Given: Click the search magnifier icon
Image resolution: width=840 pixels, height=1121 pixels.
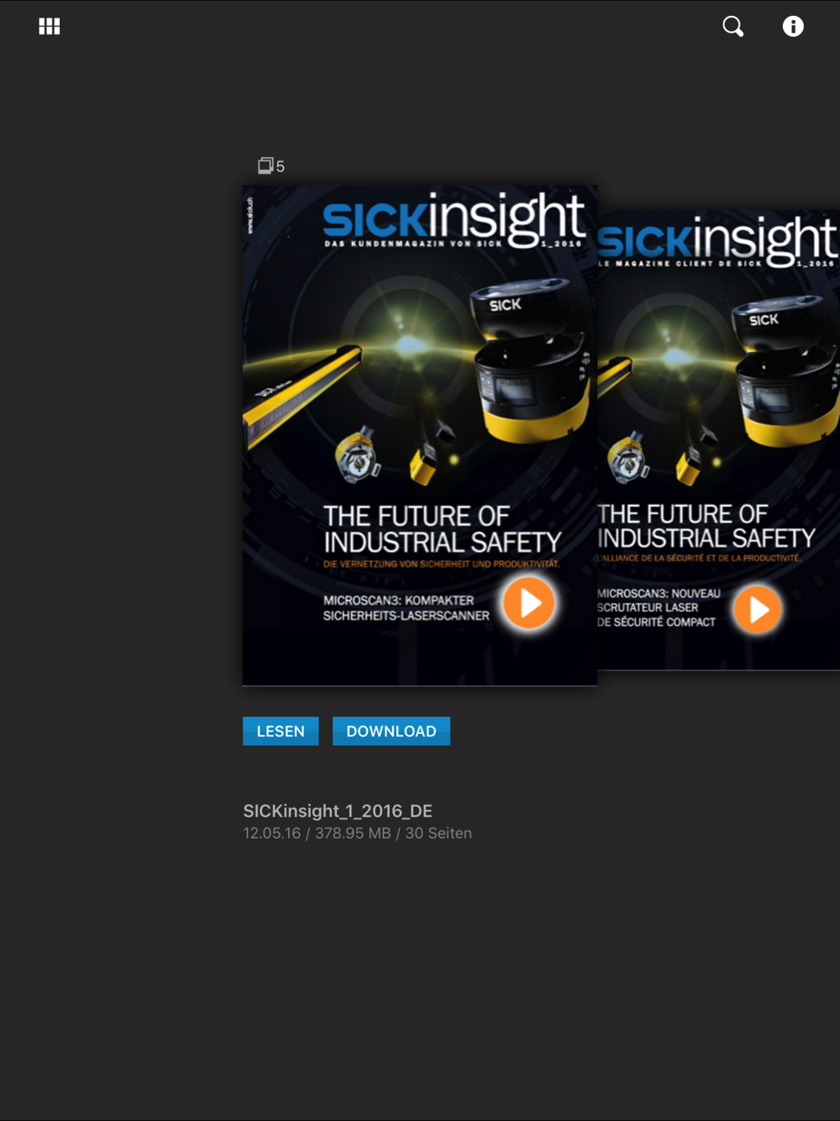Looking at the screenshot, I should (733, 26).
